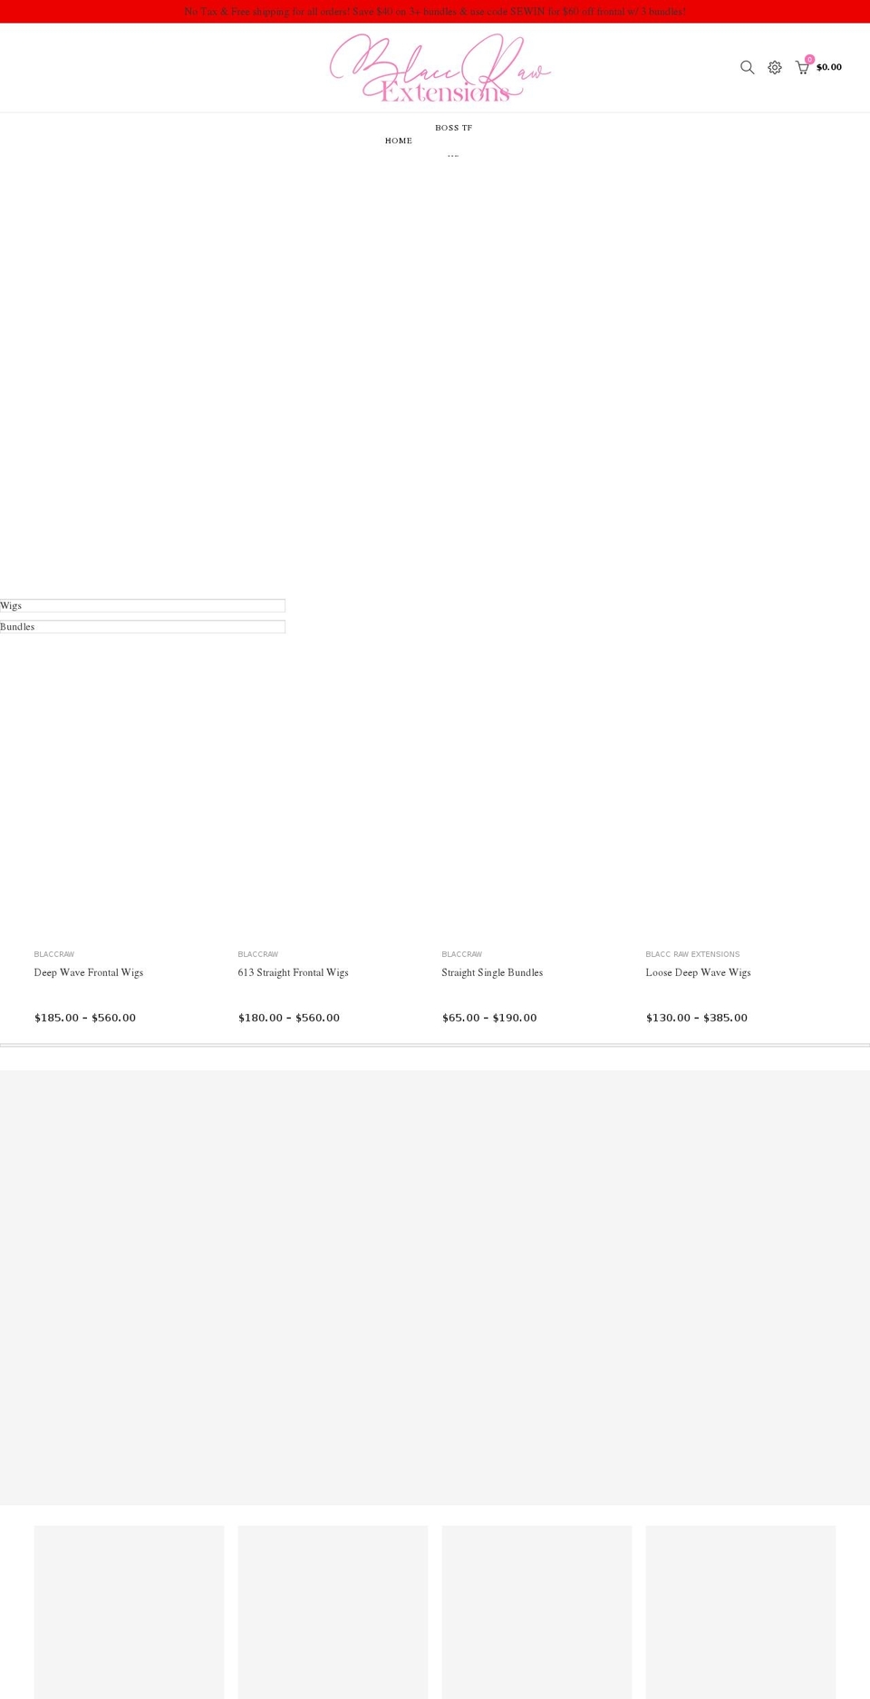Select the Bundles category box
The image size is (870, 1699).
coord(142,627)
